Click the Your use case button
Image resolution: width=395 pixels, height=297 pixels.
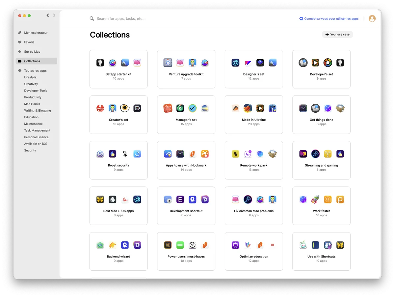[337, 34]
